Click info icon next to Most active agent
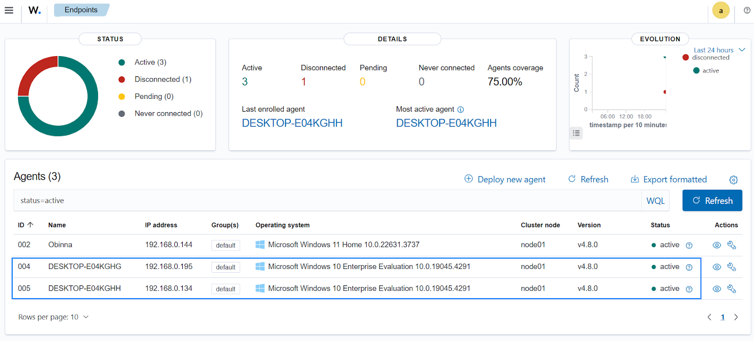754x341 pixels. (x=460, y=110)
